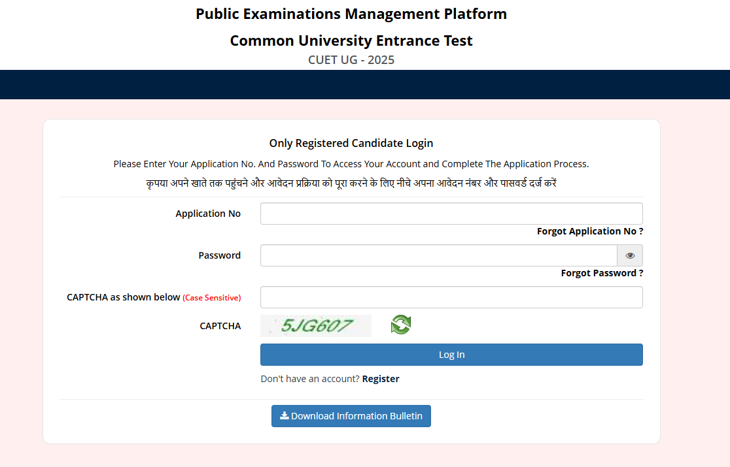The height and width of the screenshot is (467, 730).
Task: Click the Only Registered Candidate Login heading
Action: coord(351,143)
